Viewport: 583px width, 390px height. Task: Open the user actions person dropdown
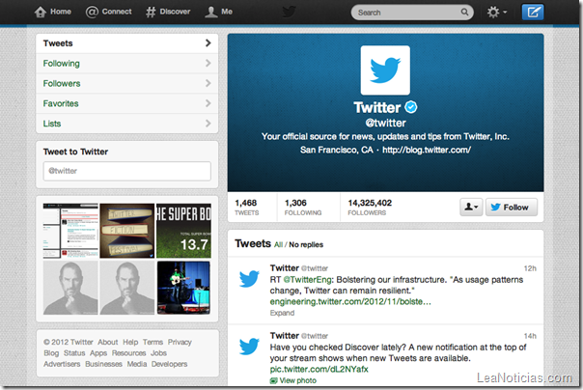click(x=471, y=208)
